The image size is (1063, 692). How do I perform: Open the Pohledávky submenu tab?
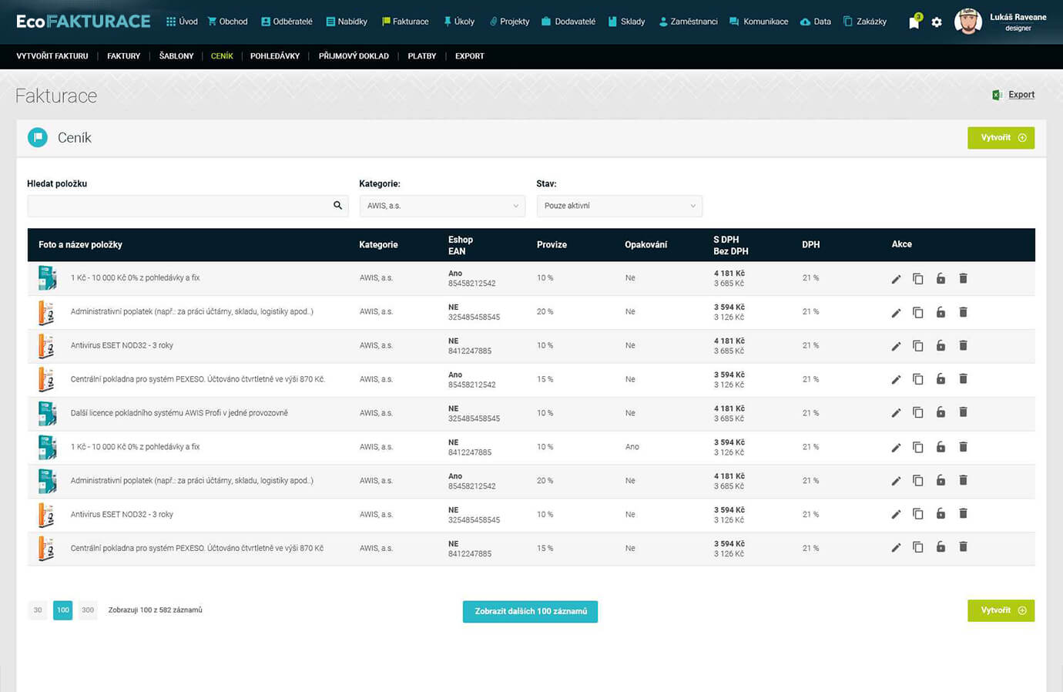click(x=275, y=56)
